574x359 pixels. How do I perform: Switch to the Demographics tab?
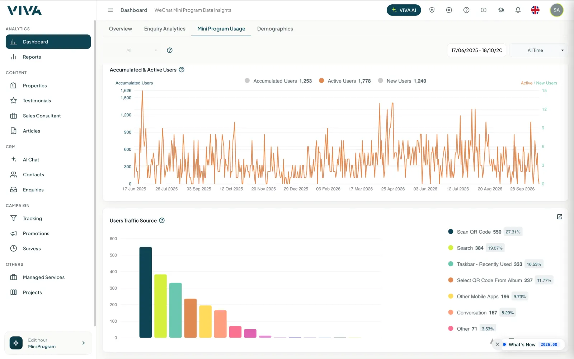tap(275, 29)
